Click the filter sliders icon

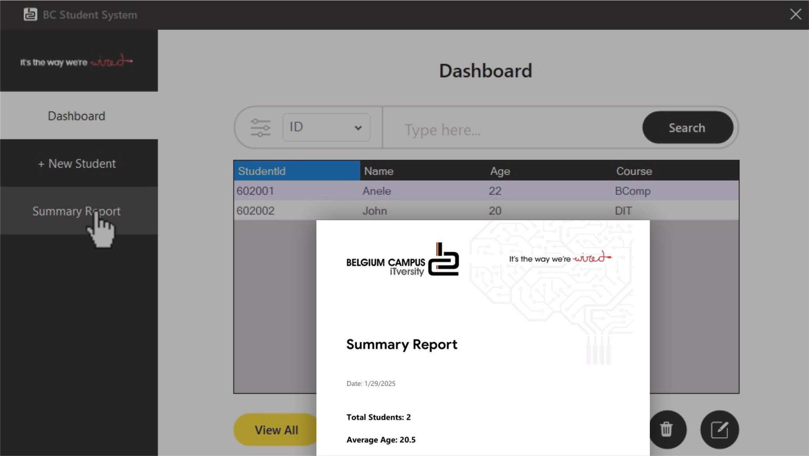[260, 128]
